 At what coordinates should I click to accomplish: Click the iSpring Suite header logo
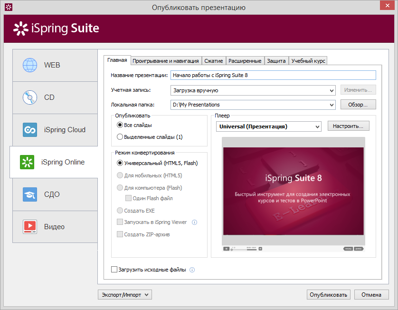[x=56, y=28]
